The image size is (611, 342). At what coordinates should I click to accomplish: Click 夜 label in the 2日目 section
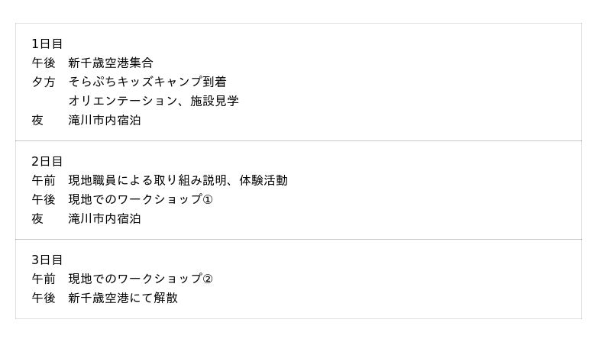(x=37, y=219)
